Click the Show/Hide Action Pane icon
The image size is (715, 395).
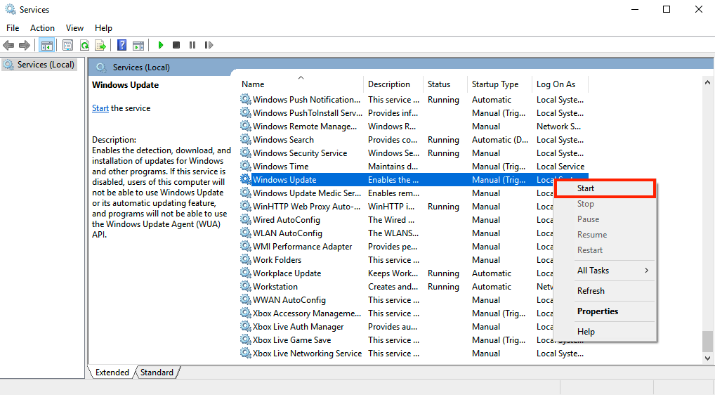click(138, 45)
